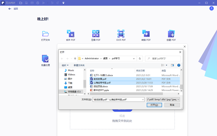Click the 打开文件 open file icon

pos(45,34)
